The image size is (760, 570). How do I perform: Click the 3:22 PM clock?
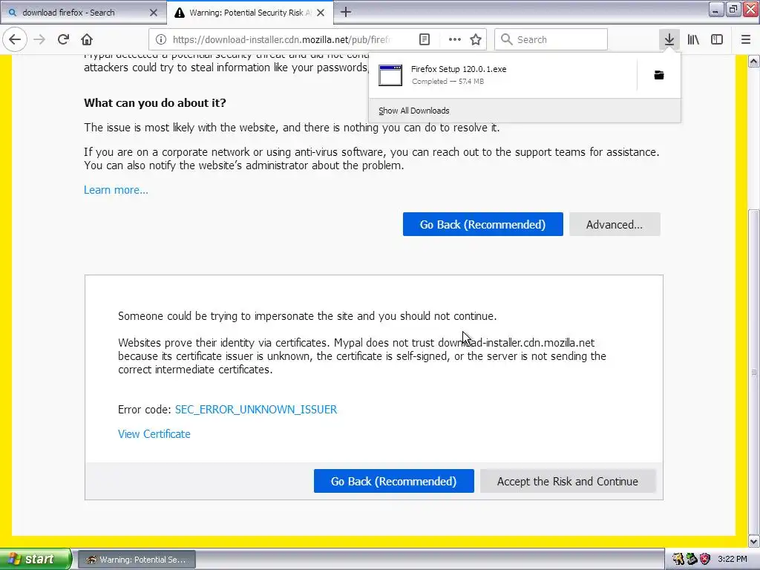733,560
